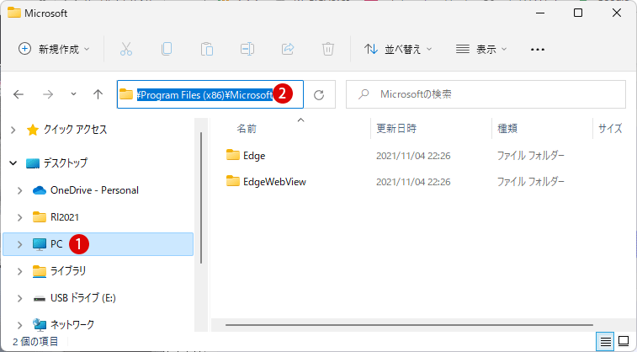
Task: Click the Copy icon in toolbar
Action: [x=167, y=49]
